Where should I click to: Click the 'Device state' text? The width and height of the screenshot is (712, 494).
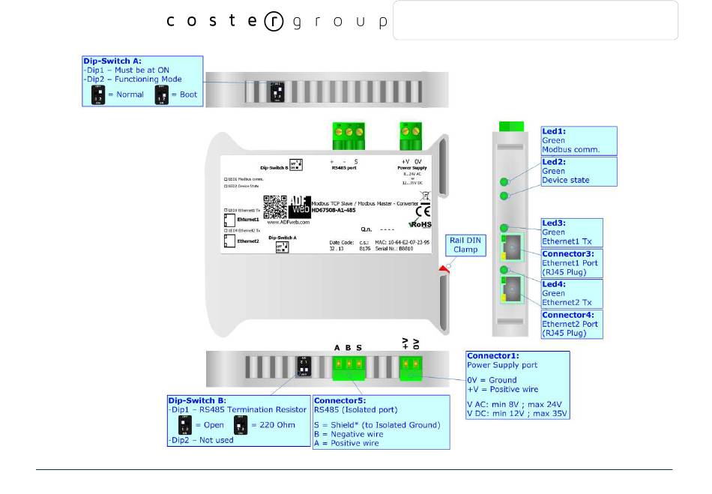tap(565, 180)
